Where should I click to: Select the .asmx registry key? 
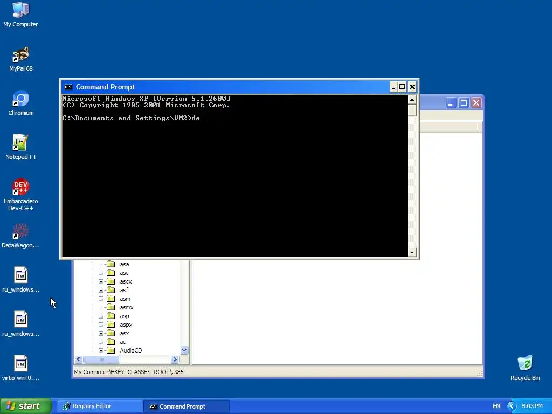tap(126, 307)
